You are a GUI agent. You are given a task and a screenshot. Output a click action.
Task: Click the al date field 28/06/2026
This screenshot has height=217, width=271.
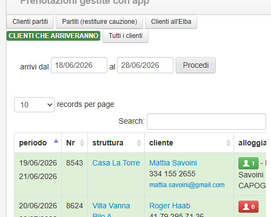coord(145,65)
